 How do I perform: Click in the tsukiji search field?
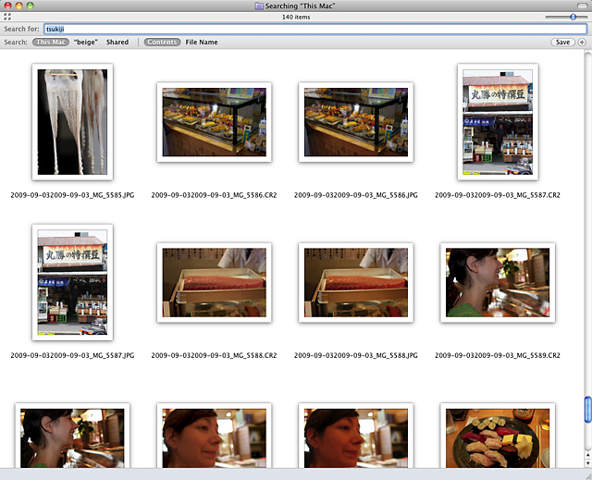[x=314, y=29]
